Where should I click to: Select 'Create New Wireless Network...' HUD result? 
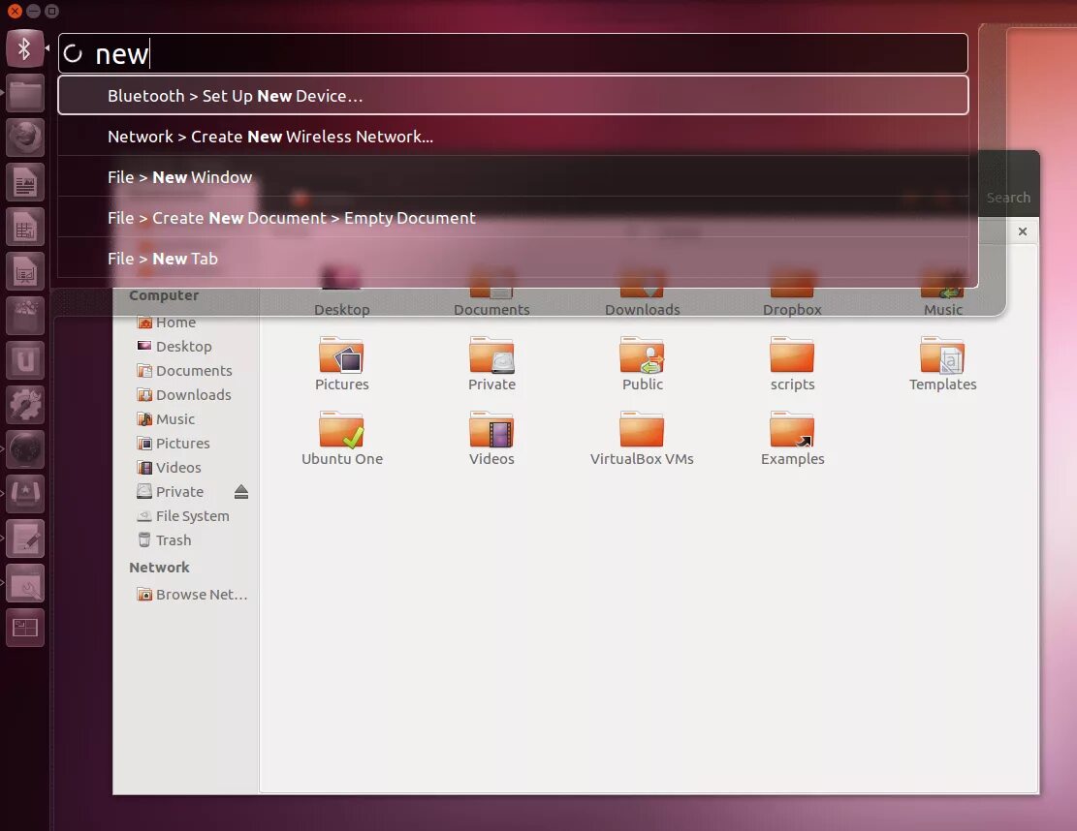point(513,136)
